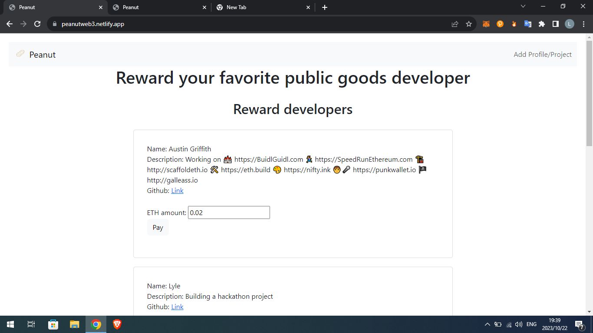This screenshot has height=333, width=593.
Task: Open the flame extension icon
Action: click(514, 24)
